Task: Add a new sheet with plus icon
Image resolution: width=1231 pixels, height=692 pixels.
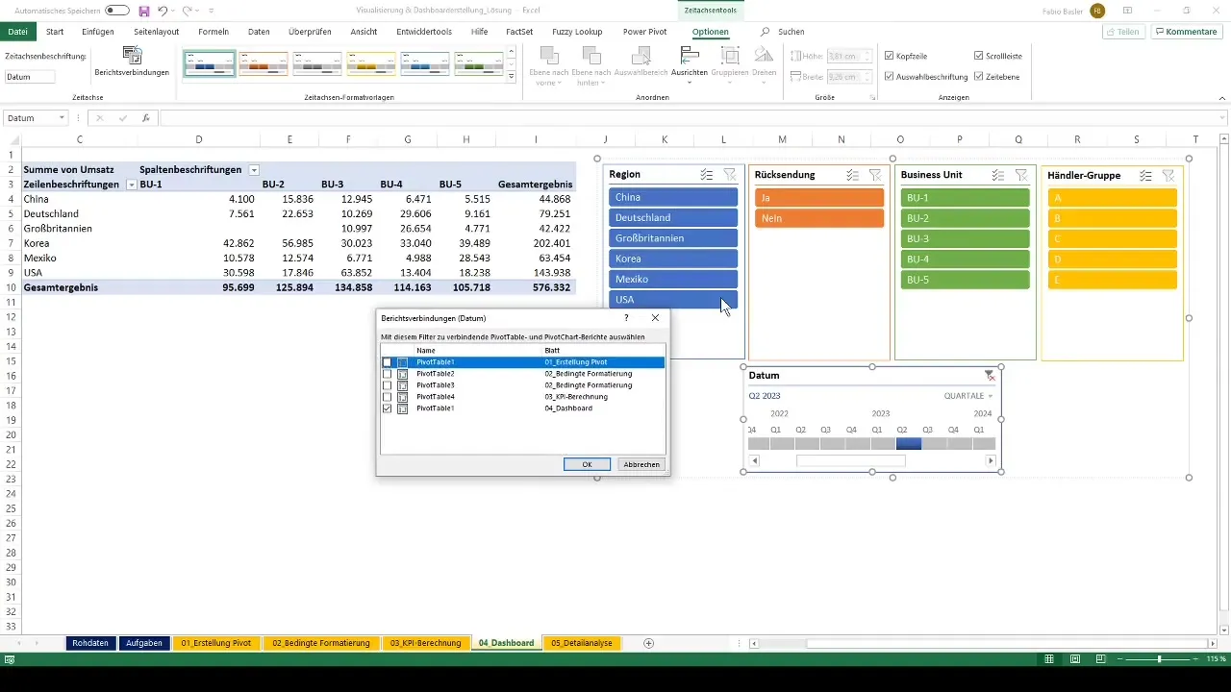Action: pos(649,643)
